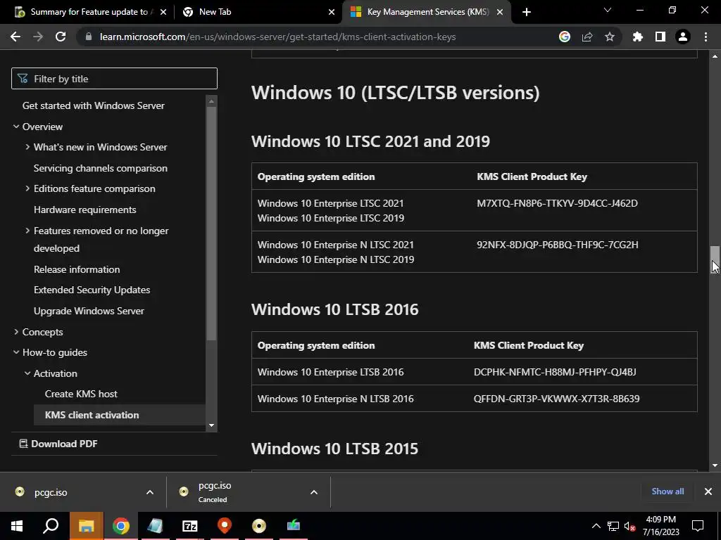Open taskbar Search
Viewport: 721px width, 540px height.
(x=51, y=526)
